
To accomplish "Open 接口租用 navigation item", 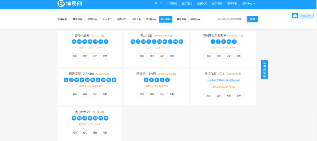I will [x=187, y=3].
